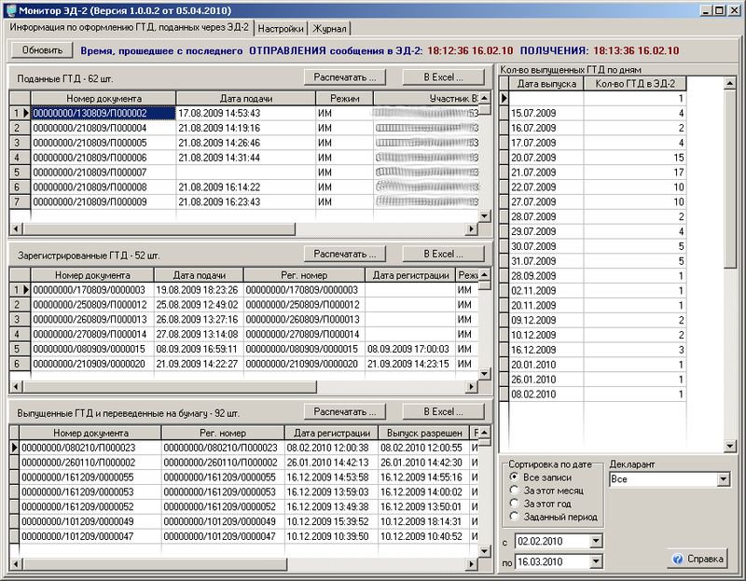The image size is (746, 581).
Task: Switch to the Настройки tab
Action: tap(281, 29)
